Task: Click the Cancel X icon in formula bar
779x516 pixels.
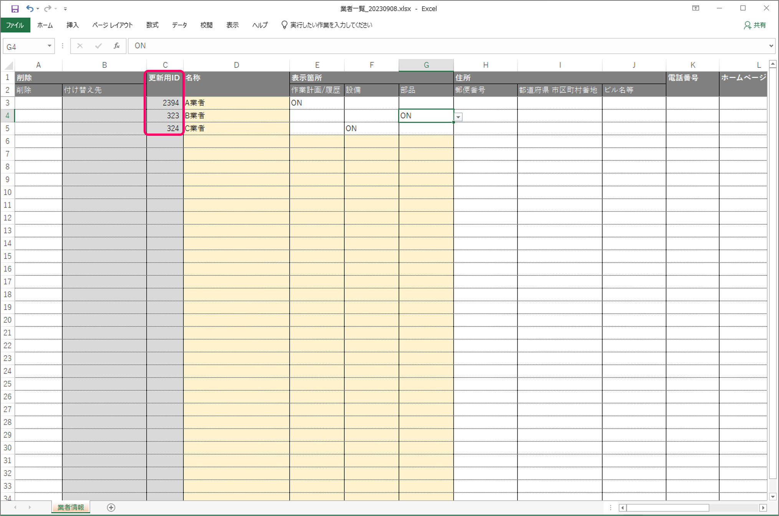Action: [x=80, y=46]
